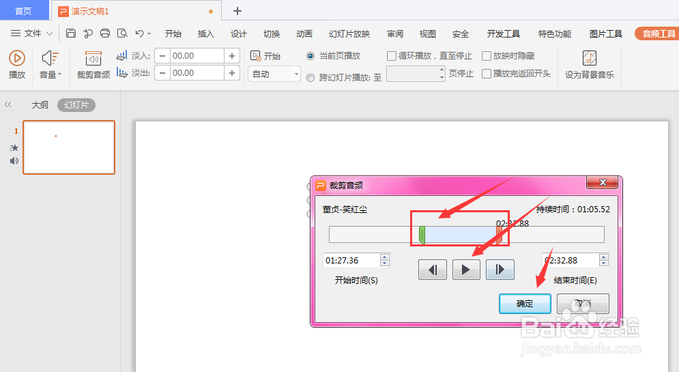Click the red end trim marker
Screen dimensions: 679x372
pos(499,235)
